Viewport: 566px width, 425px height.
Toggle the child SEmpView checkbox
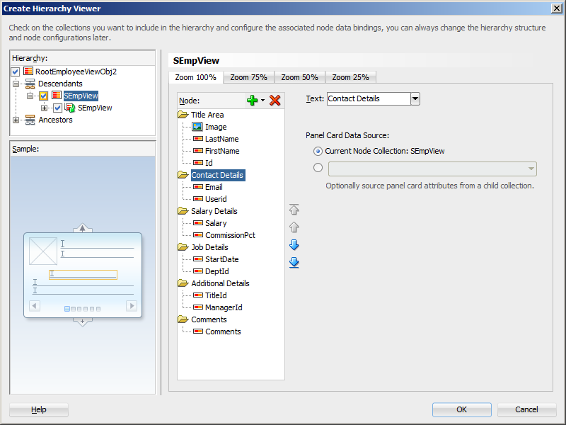57,108
